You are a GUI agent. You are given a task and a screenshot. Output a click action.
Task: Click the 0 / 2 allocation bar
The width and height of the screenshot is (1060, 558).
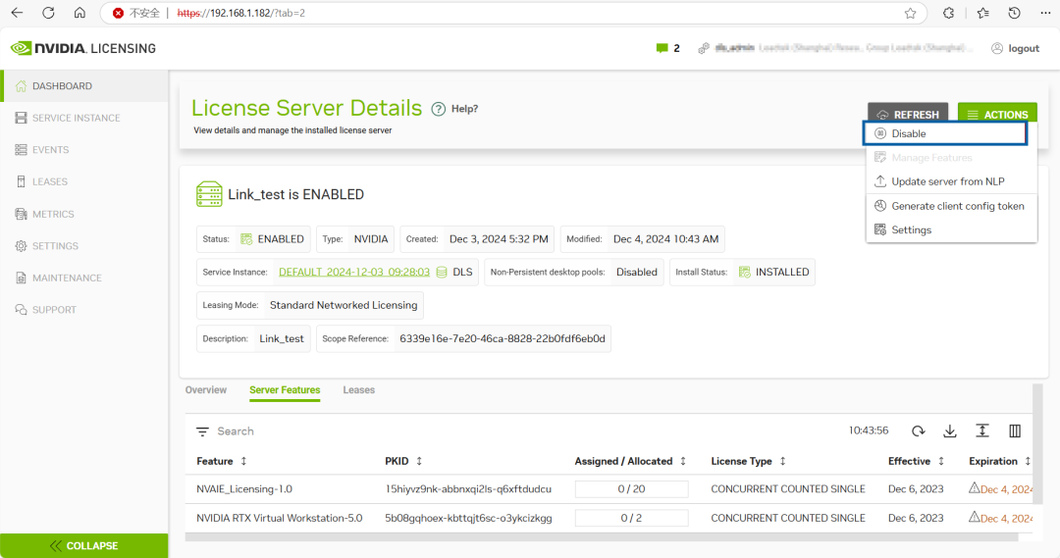631,518
